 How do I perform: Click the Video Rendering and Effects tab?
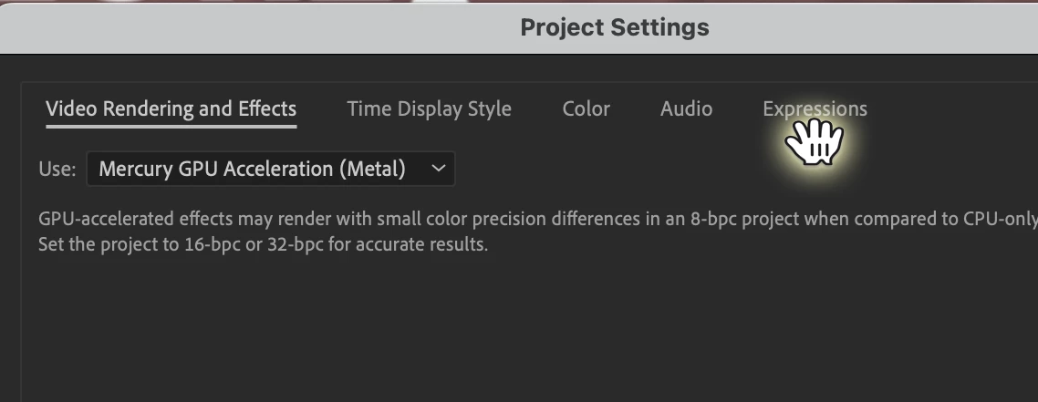[171, 109]
